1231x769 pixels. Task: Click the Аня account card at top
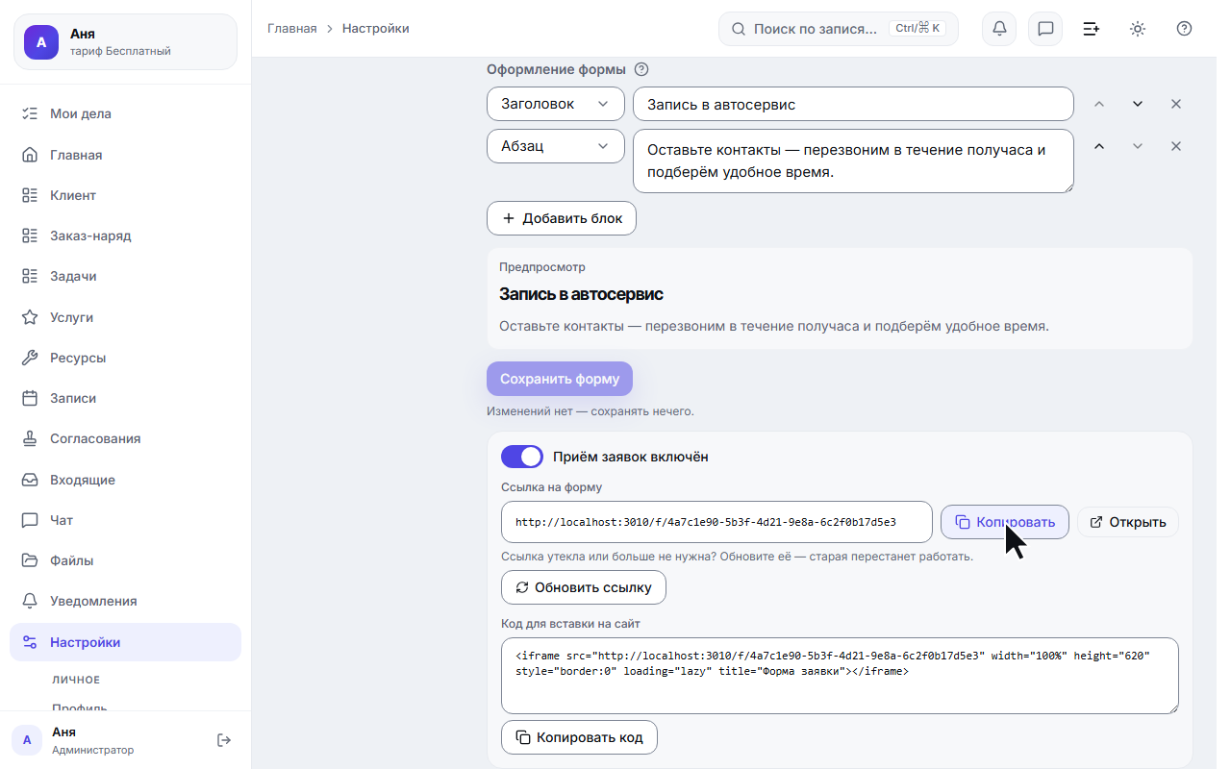click(x=125, y=42)
